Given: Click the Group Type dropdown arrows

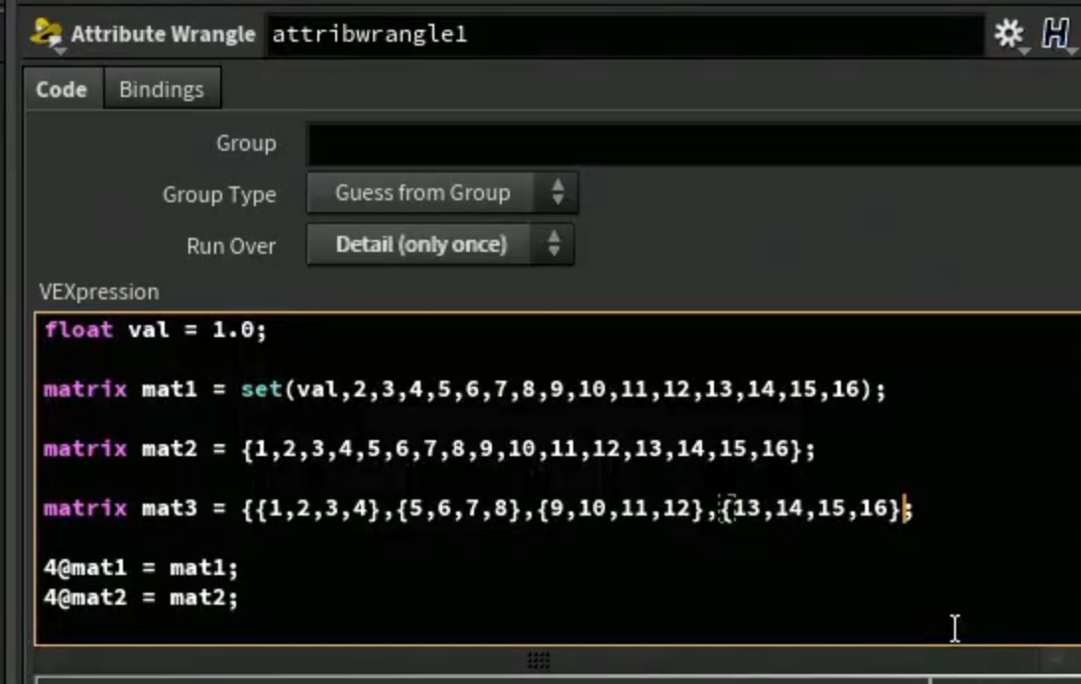Looking at the screenshot, I should 557,192.
